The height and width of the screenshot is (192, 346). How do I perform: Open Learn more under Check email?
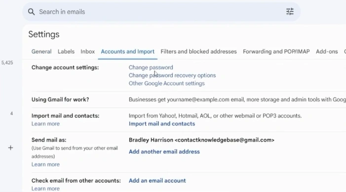click(x=45, y=189)
